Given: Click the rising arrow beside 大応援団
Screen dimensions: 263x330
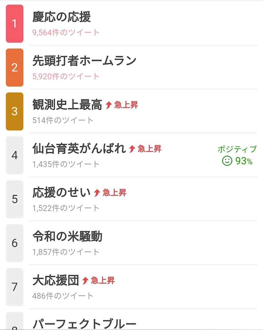Looking at the screenshot, I should (x=85, y=280).
